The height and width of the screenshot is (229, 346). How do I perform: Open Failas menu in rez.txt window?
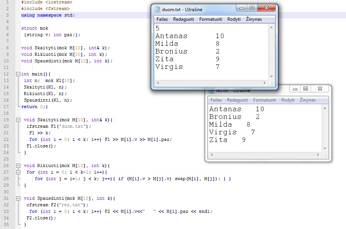[x=216, y=100]
